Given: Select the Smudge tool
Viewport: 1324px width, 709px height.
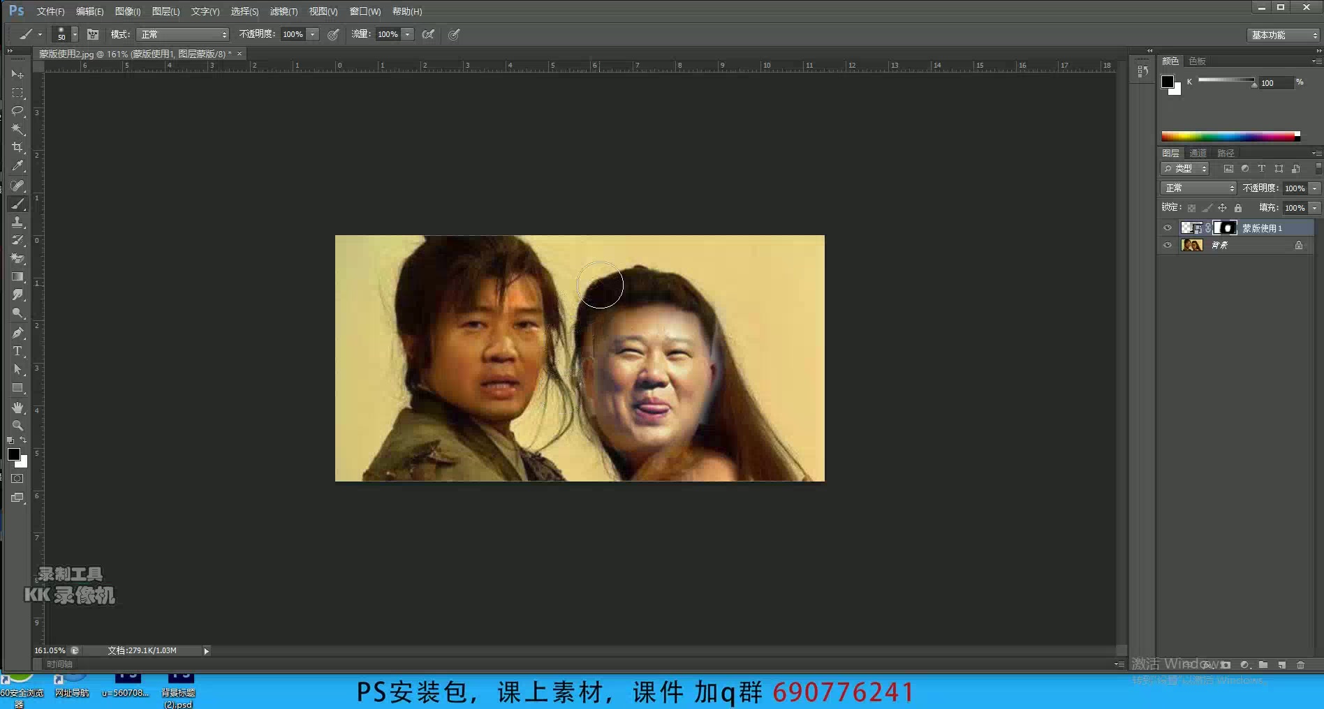Looking at the screenshot, I should (x=17, y=294).
